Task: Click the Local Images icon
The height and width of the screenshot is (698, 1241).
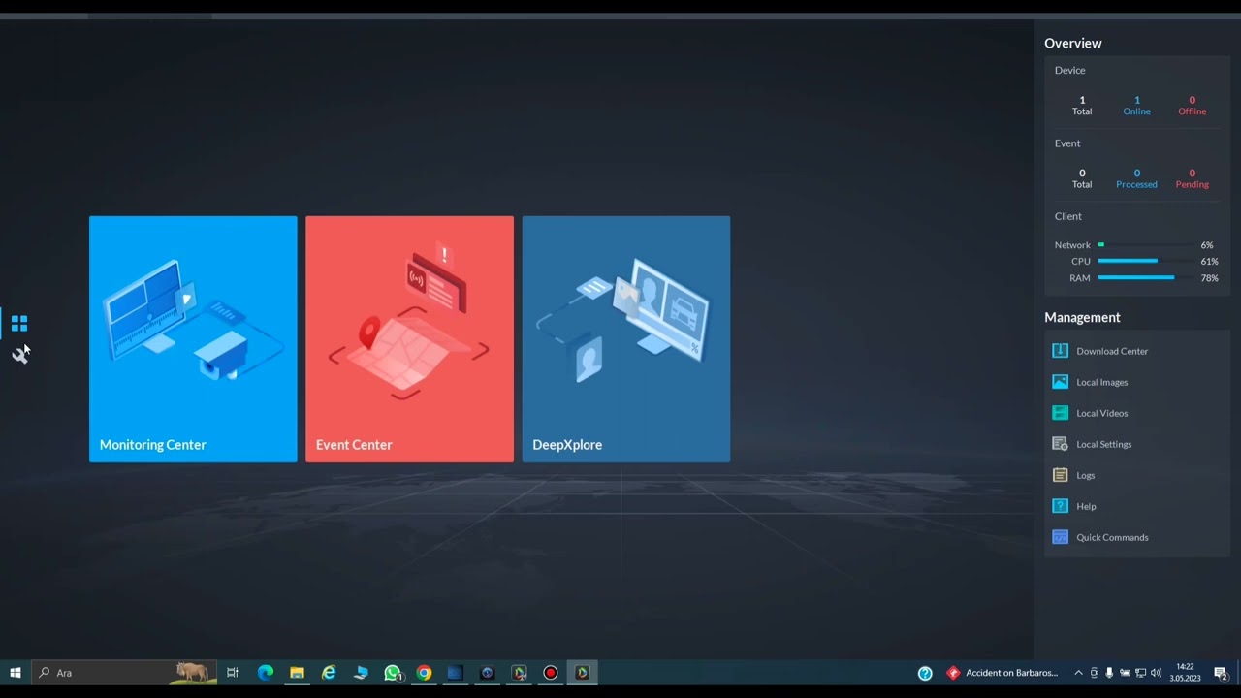Action: (1060, 382)
